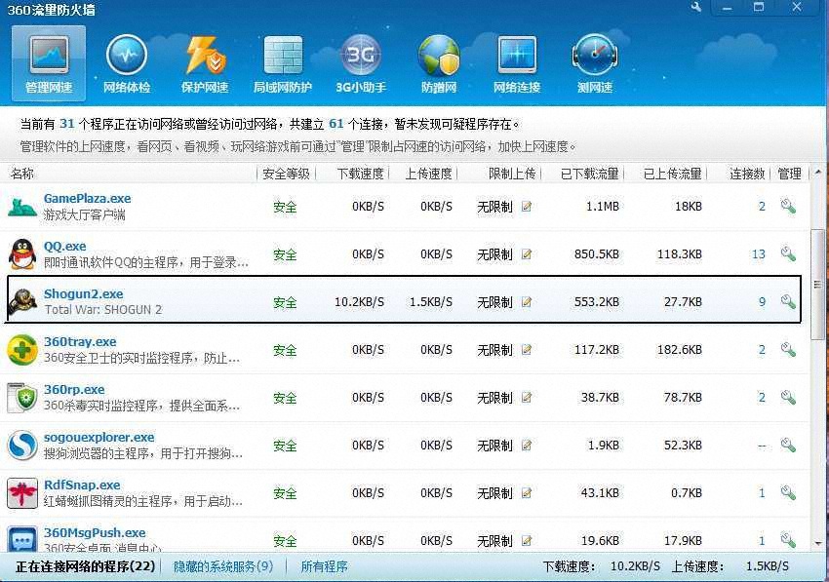
Task: Click the 360rp.exe shield icon
Action: (x=22, y=398)
